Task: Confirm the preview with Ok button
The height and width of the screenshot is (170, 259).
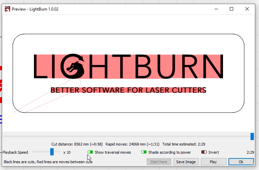Action: 241,162
